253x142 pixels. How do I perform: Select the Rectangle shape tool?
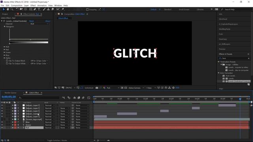coord(30,9)
